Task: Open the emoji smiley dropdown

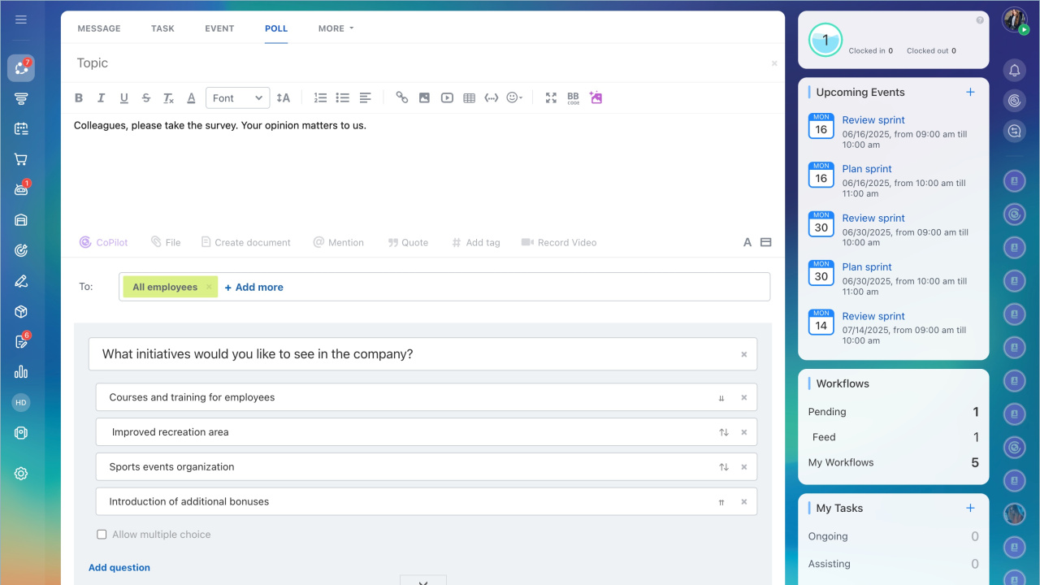Action: coord(513,97)
